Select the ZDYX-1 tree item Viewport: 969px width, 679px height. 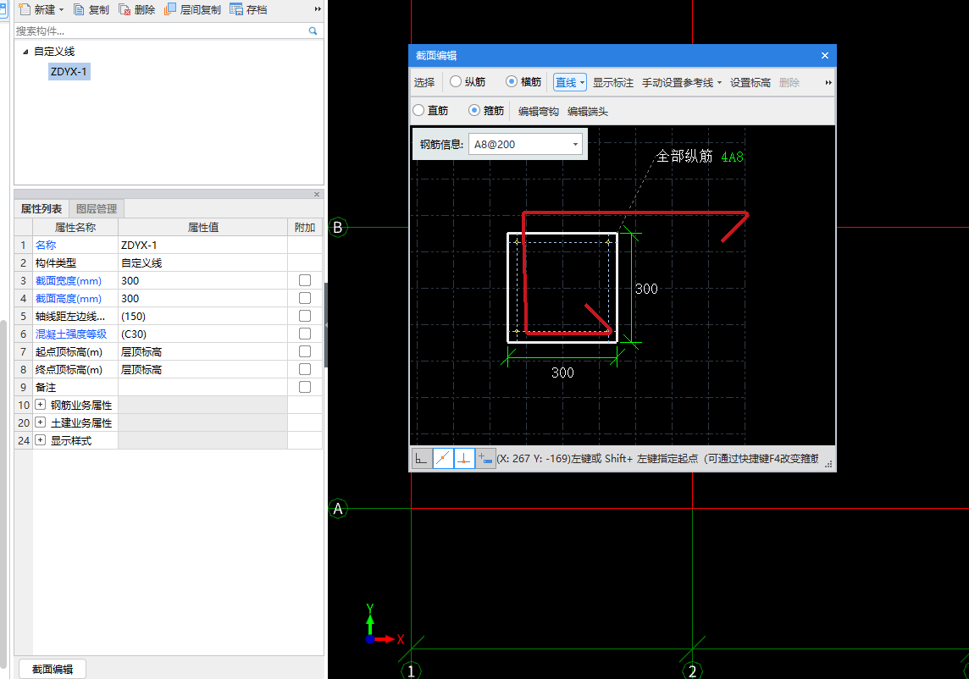click(x=69, y=72)
